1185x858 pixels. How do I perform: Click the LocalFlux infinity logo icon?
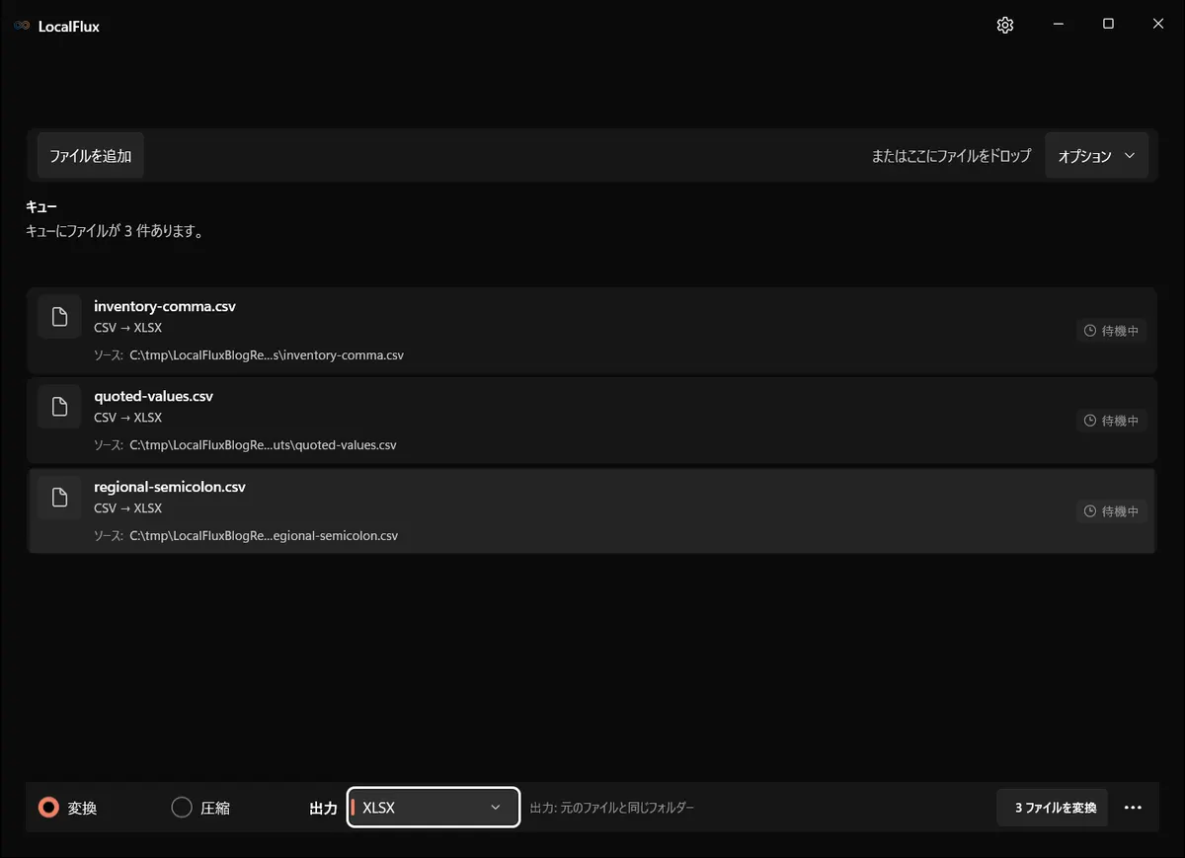click(22, 26)
